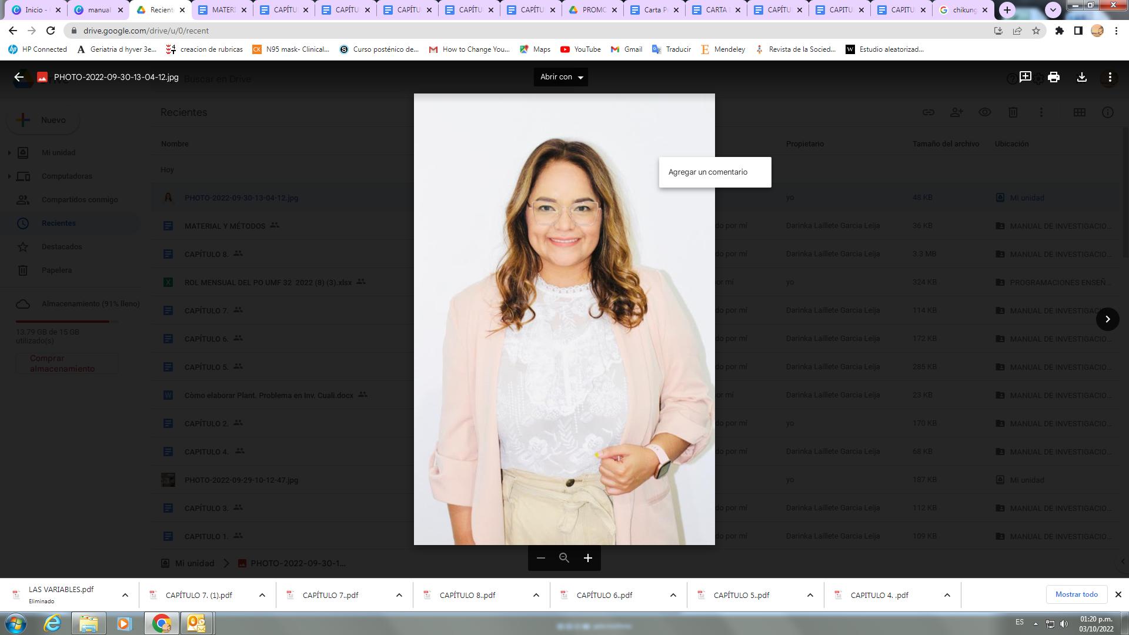Print the photo using the printer icon
1129x635 pixels.
pyautogui.click(x=1053, y=77)
